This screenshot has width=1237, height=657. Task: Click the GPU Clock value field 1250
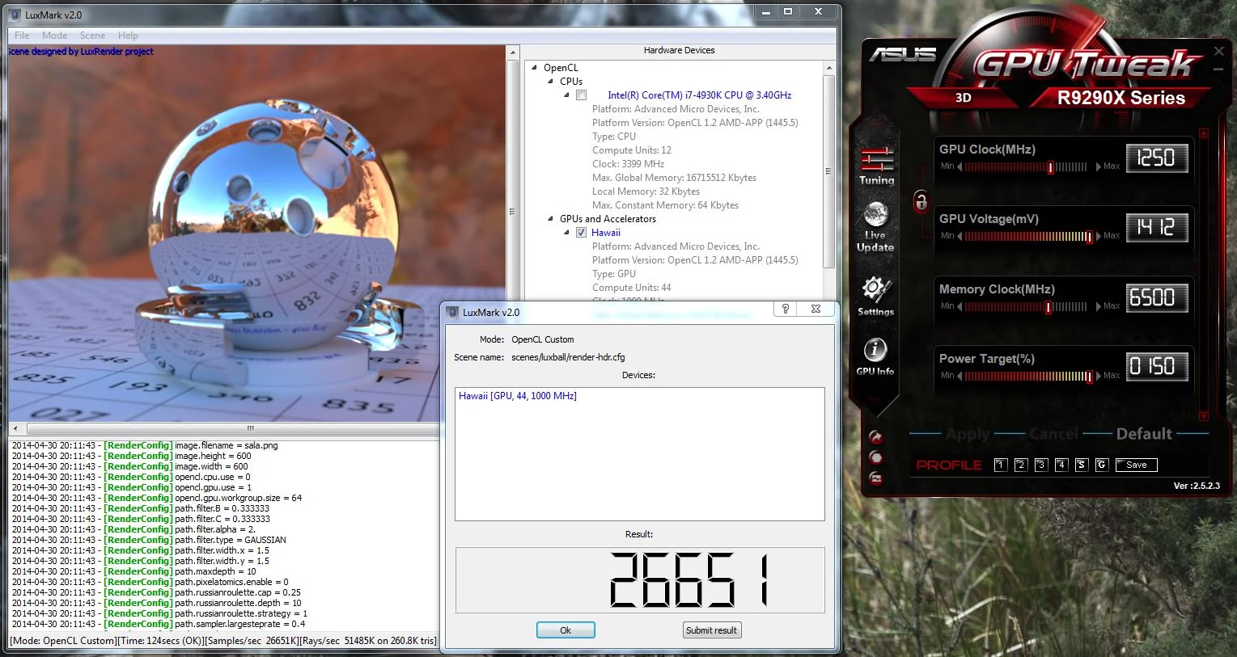[x=1157, y=158]
